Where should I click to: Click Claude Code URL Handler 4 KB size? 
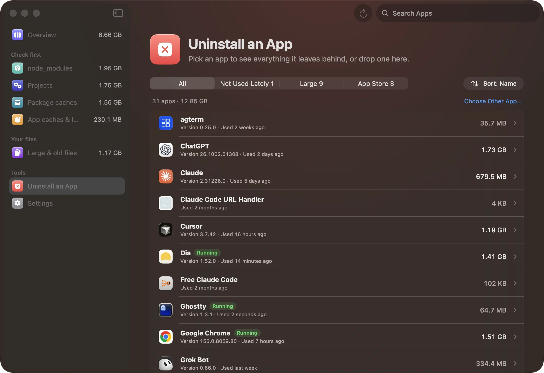click(x=499, y=203)
